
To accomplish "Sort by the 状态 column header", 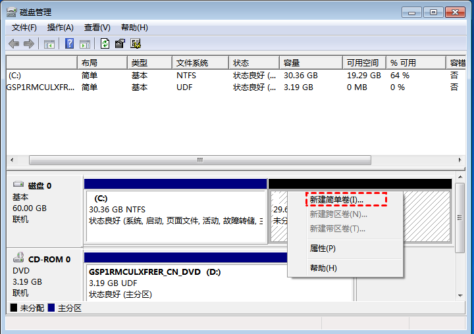I will 254,63.
